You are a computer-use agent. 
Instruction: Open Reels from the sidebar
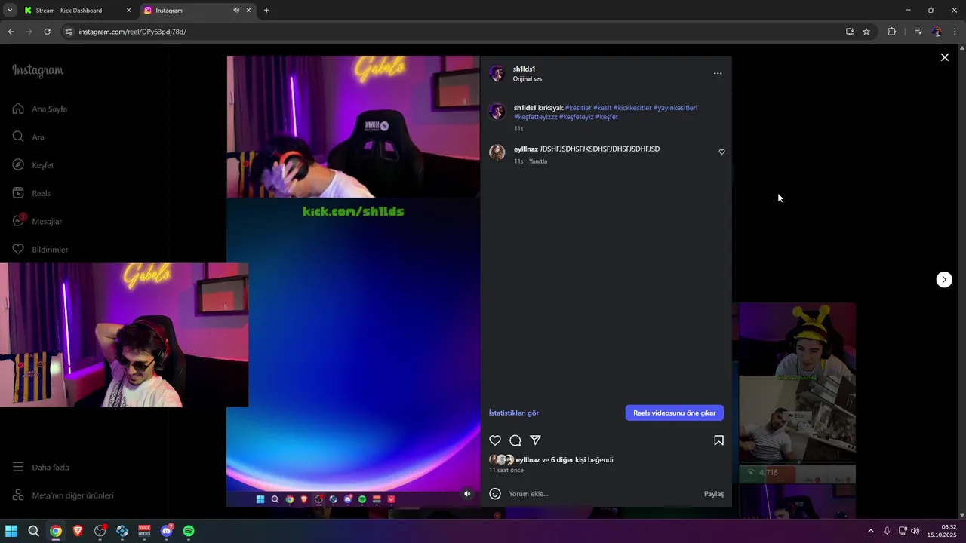point(32,193)
